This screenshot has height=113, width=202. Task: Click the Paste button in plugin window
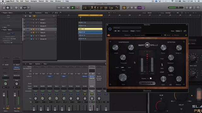tap(138, 31)
